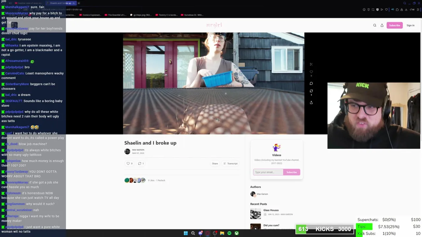Open Spotify from the taskbar
The height and width of the screenshot is (237, 422).
pos(229,233)
